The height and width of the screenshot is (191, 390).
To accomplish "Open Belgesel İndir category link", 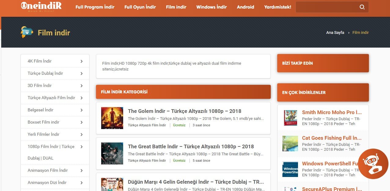I will (x=40, y=110).
